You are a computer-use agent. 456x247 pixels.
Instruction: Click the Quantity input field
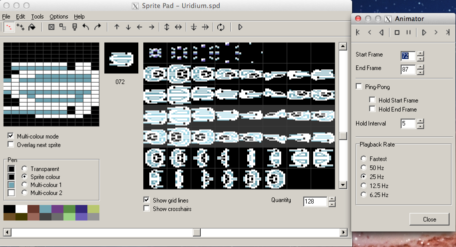coord(316,201)
